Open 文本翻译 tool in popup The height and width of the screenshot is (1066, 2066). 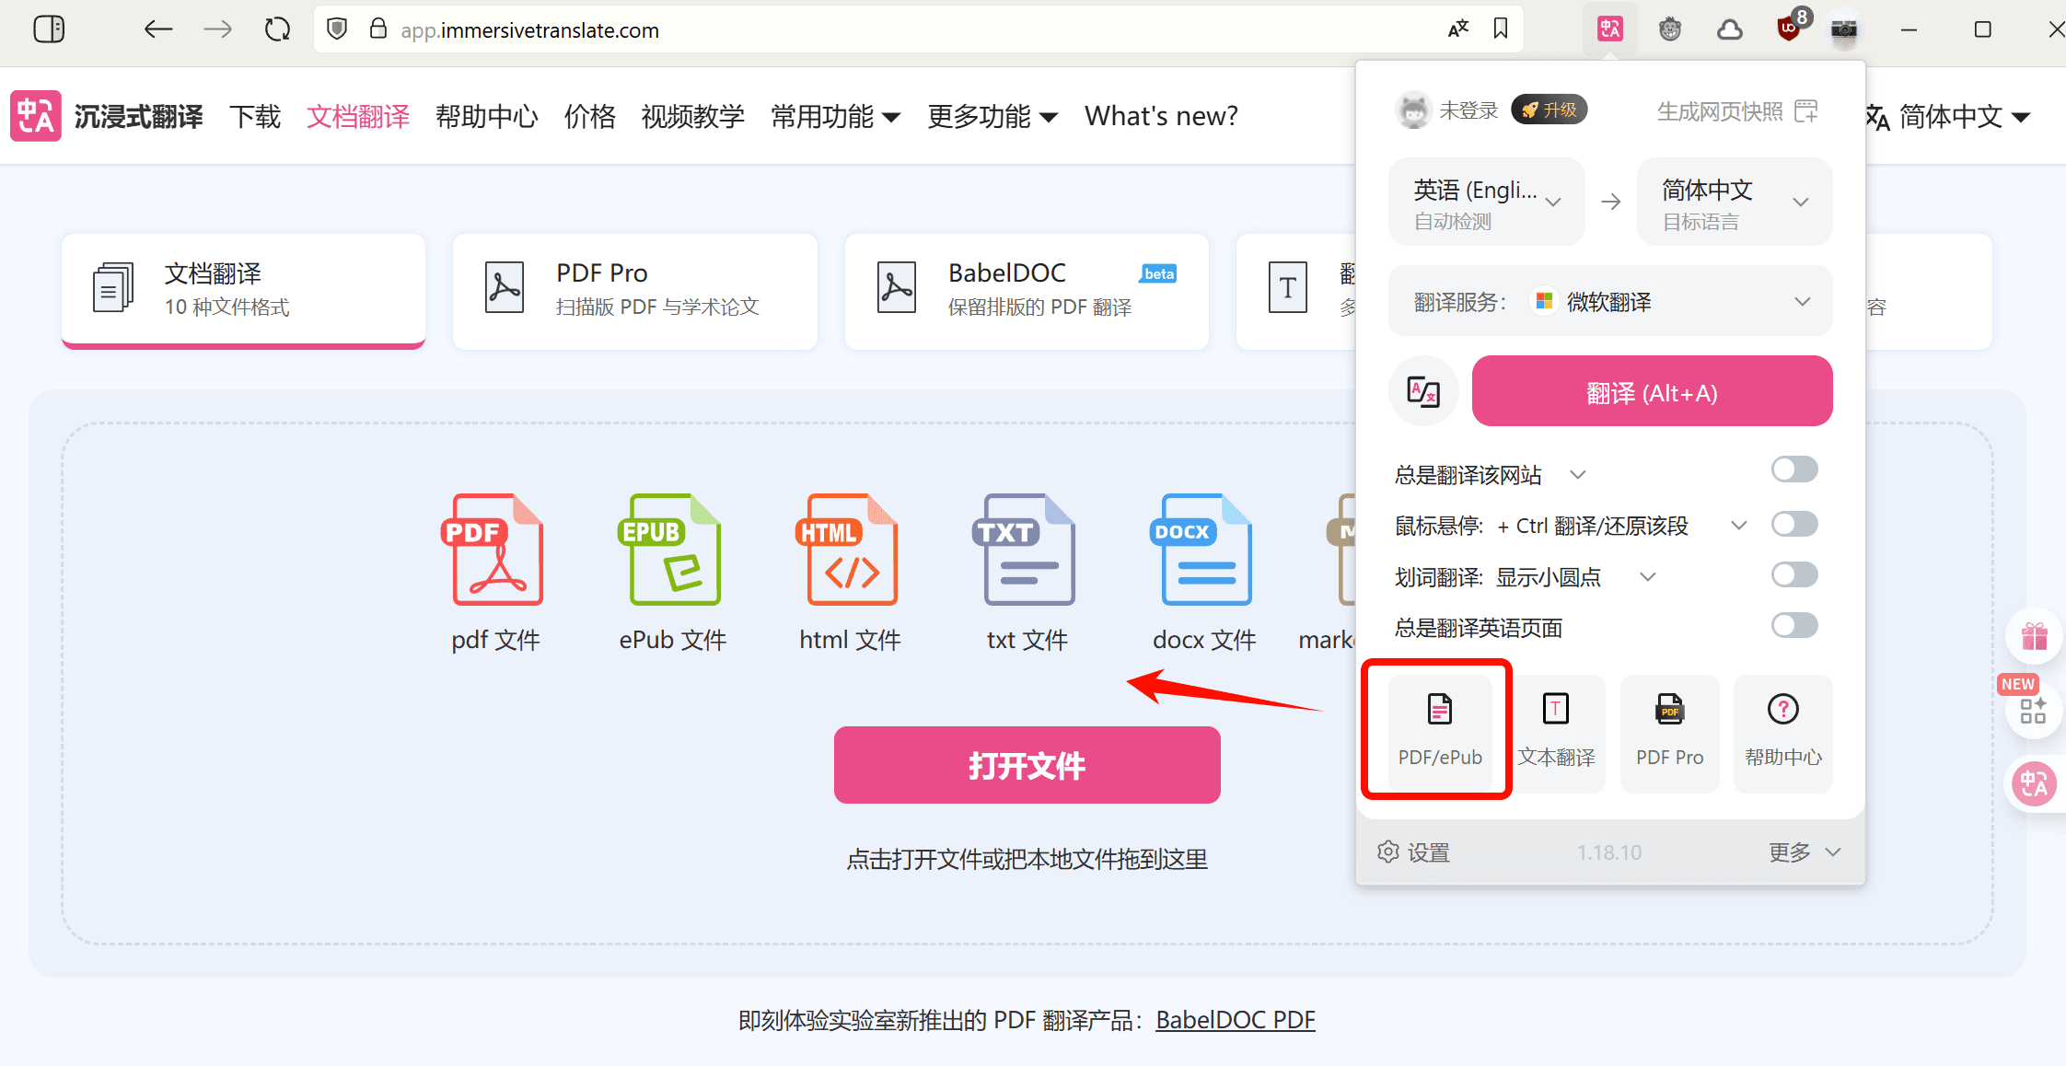pos(1556,732)
